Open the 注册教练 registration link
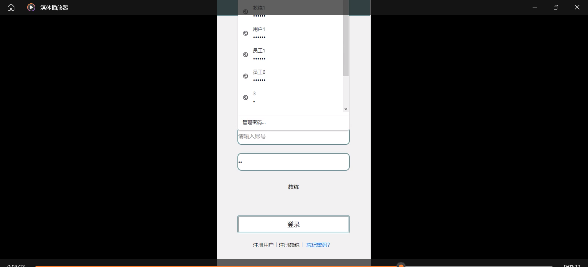 [289, 245]
